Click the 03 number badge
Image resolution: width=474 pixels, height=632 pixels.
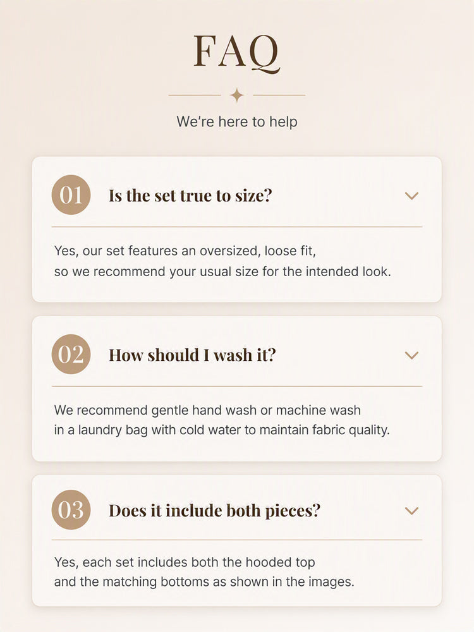click(71, 510)
